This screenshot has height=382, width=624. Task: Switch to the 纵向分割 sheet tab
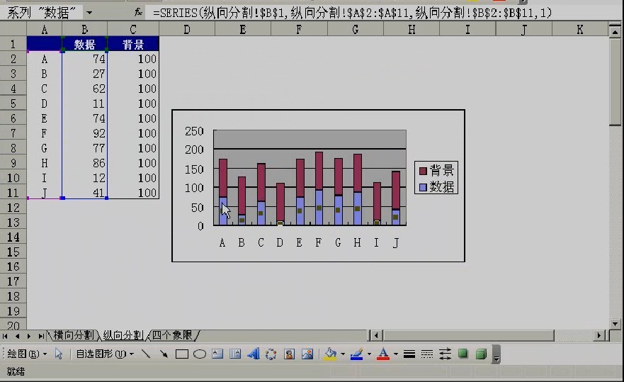(123, 335)
